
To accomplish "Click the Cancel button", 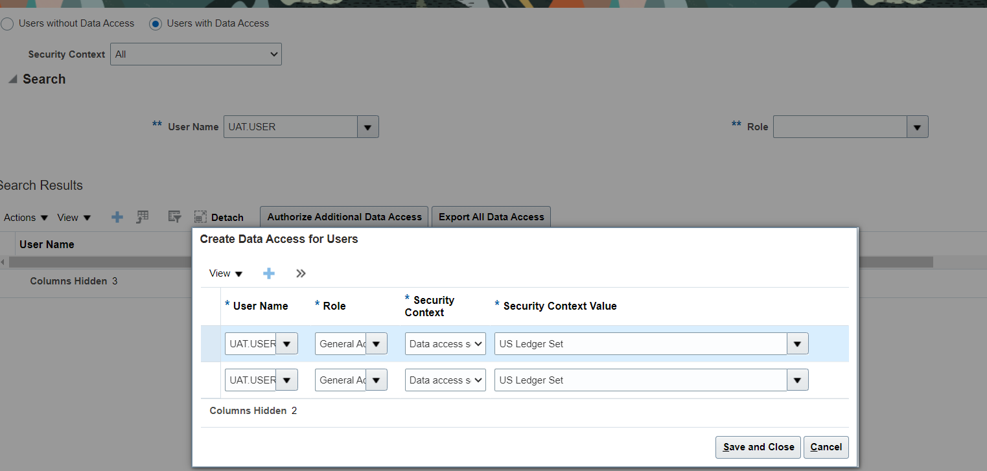I will coord(826,447).
